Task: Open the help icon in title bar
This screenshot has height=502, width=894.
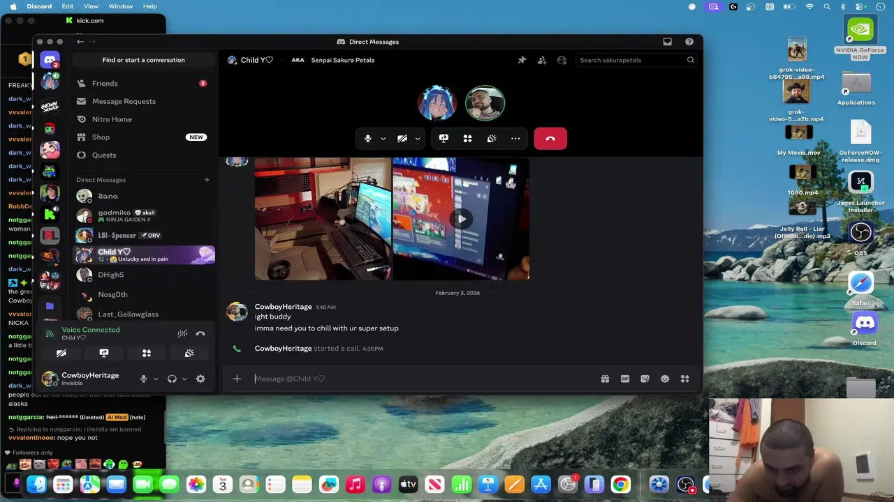Action: pyautogui.click(x=689, y=42)
